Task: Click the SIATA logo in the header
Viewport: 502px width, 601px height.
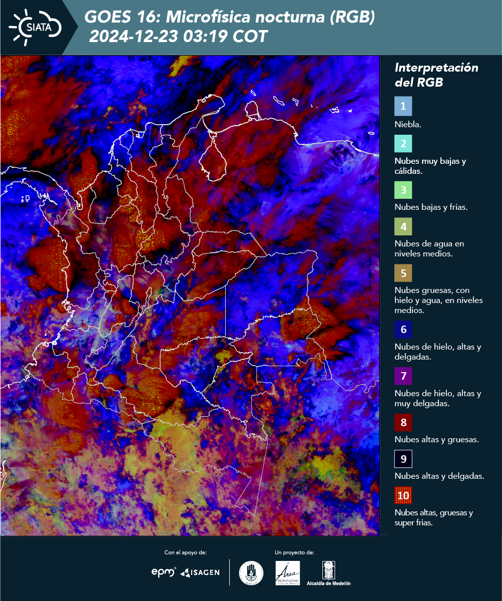Action: click(x=35, y=27)
